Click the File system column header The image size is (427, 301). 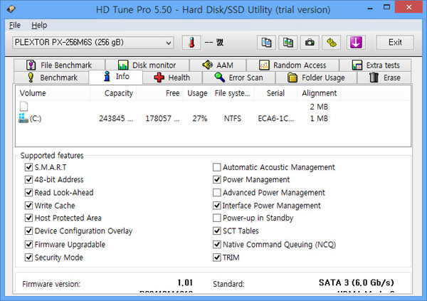tap(232, 93)
